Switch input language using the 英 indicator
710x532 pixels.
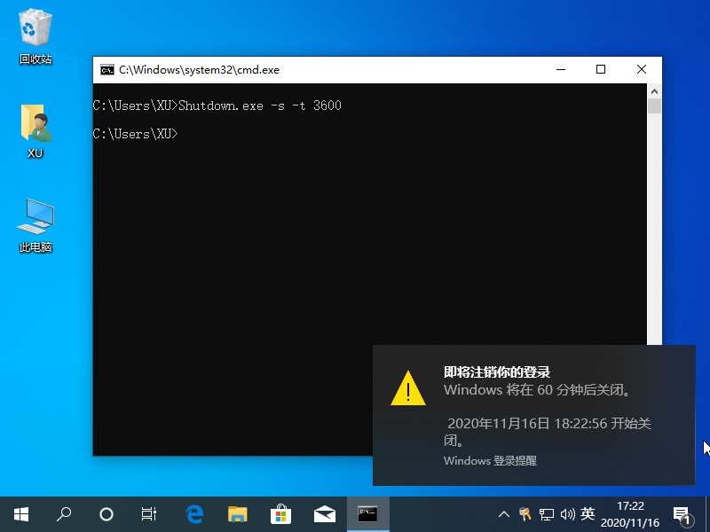pyautogui.click(x=588, y=514)
